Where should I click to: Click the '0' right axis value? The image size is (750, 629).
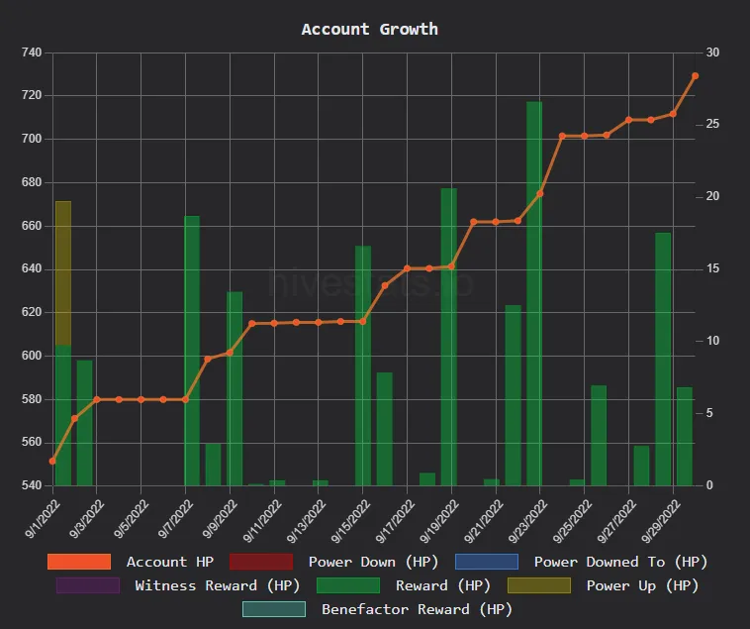tap(709, 485)
